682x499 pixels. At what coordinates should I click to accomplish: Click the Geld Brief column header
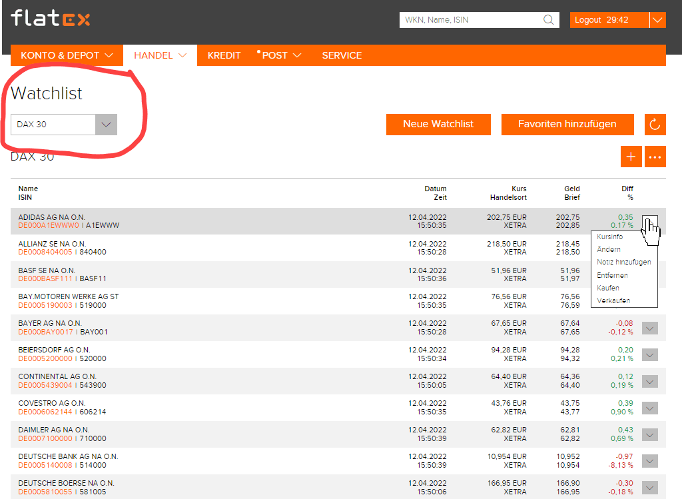pos(572,193)
